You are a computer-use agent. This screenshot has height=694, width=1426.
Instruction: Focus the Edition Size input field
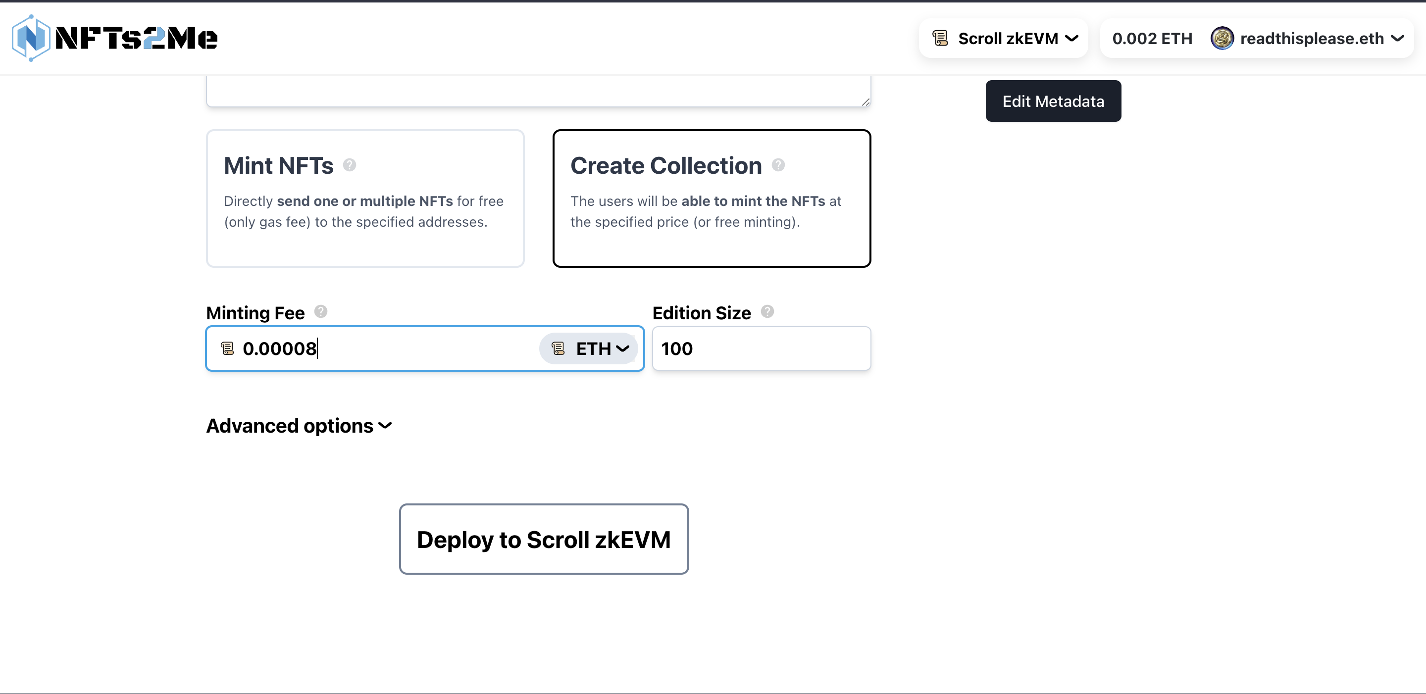761,348
